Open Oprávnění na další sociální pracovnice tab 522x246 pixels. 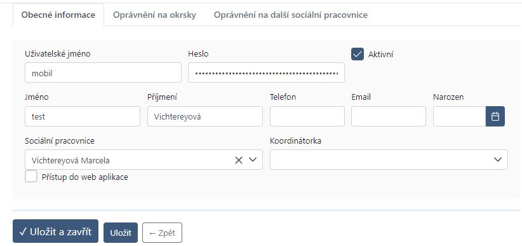click(291, 15)
